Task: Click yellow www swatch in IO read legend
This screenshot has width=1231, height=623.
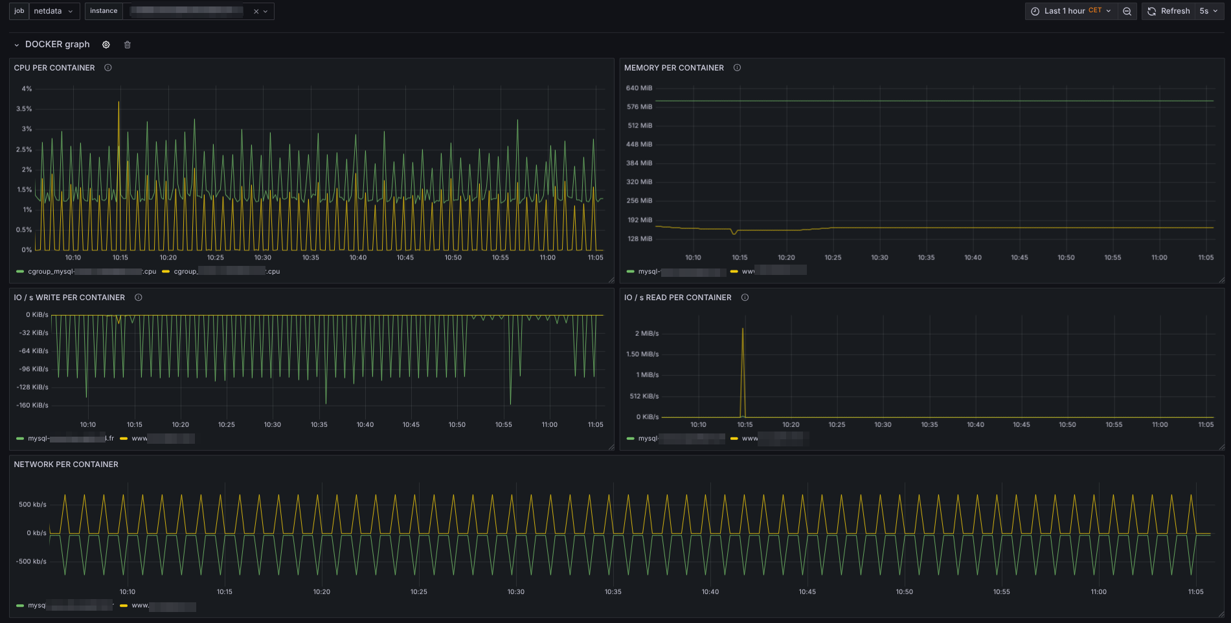Action: click(x=734, y=439)
